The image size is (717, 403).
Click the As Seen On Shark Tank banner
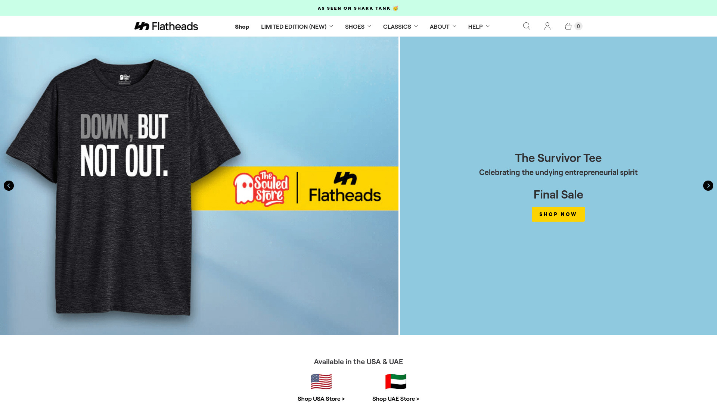(358, 8)
